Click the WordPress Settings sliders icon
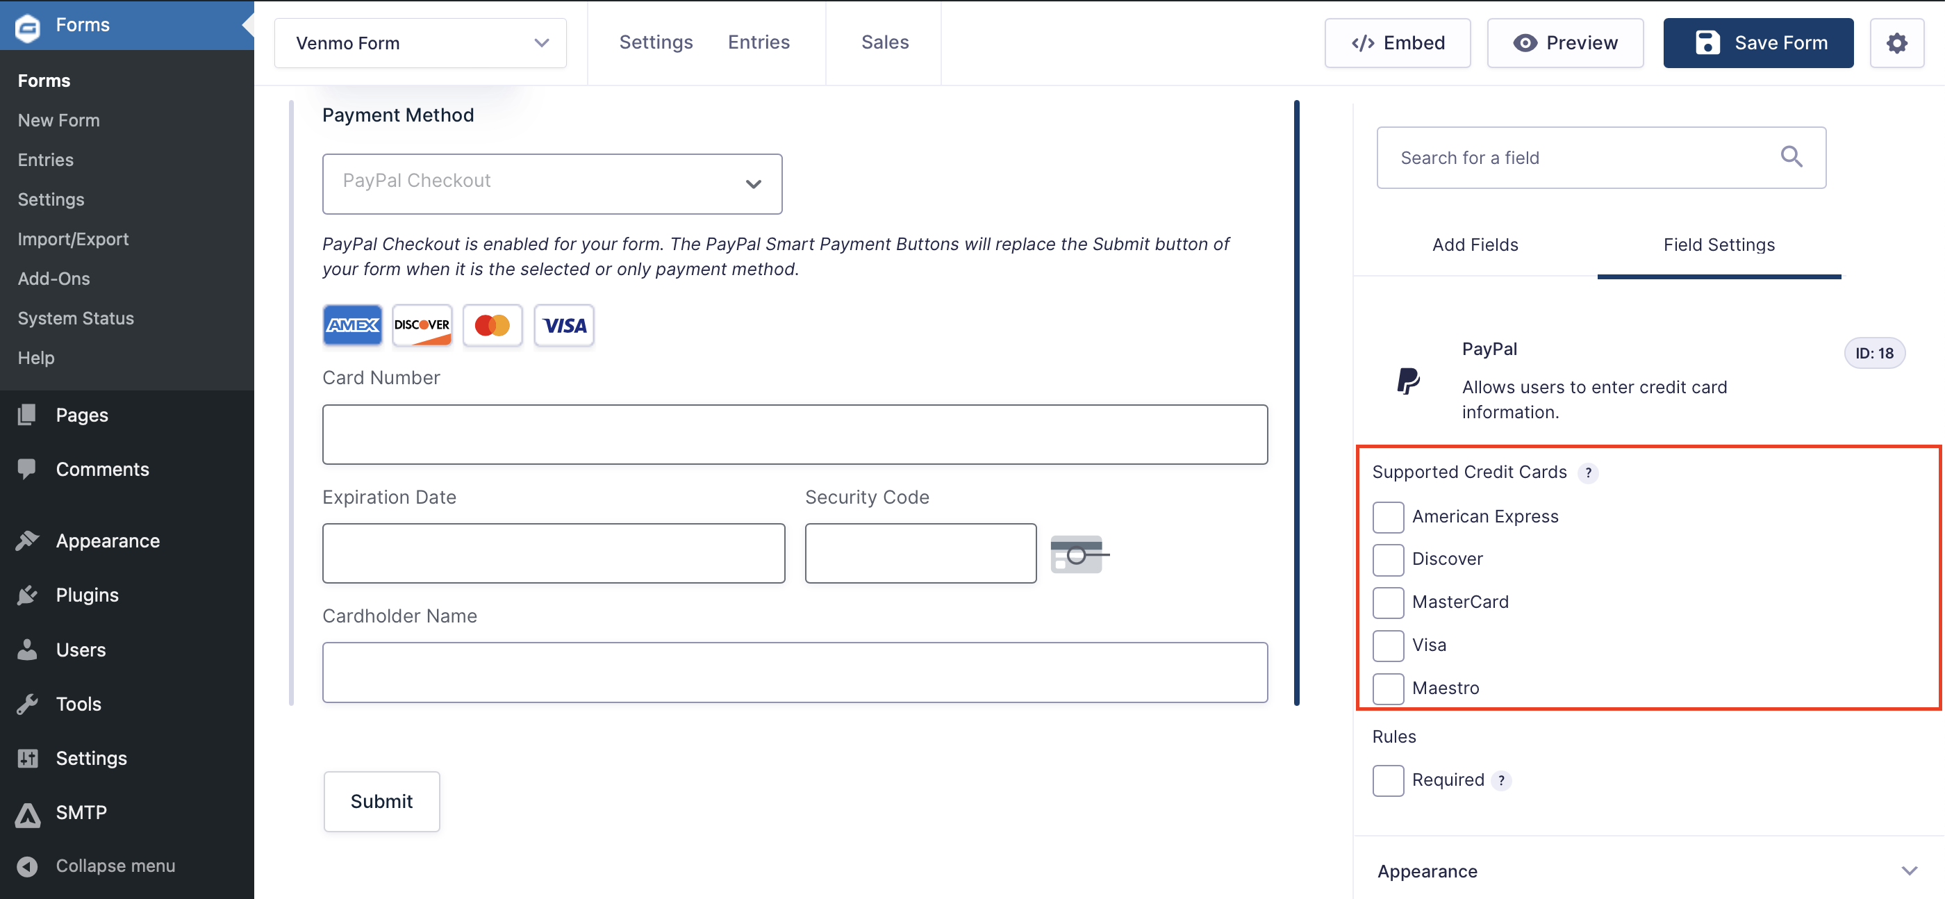The width and height of the screenshot is (1945, 899). point(27,758)
